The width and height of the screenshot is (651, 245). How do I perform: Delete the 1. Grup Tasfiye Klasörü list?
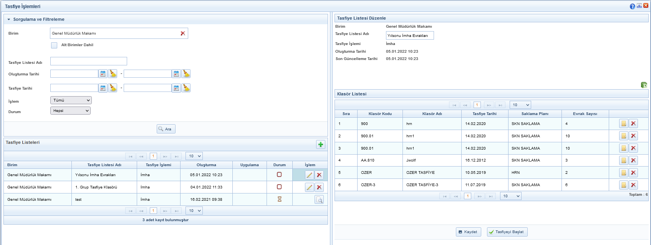coord(319,187)
